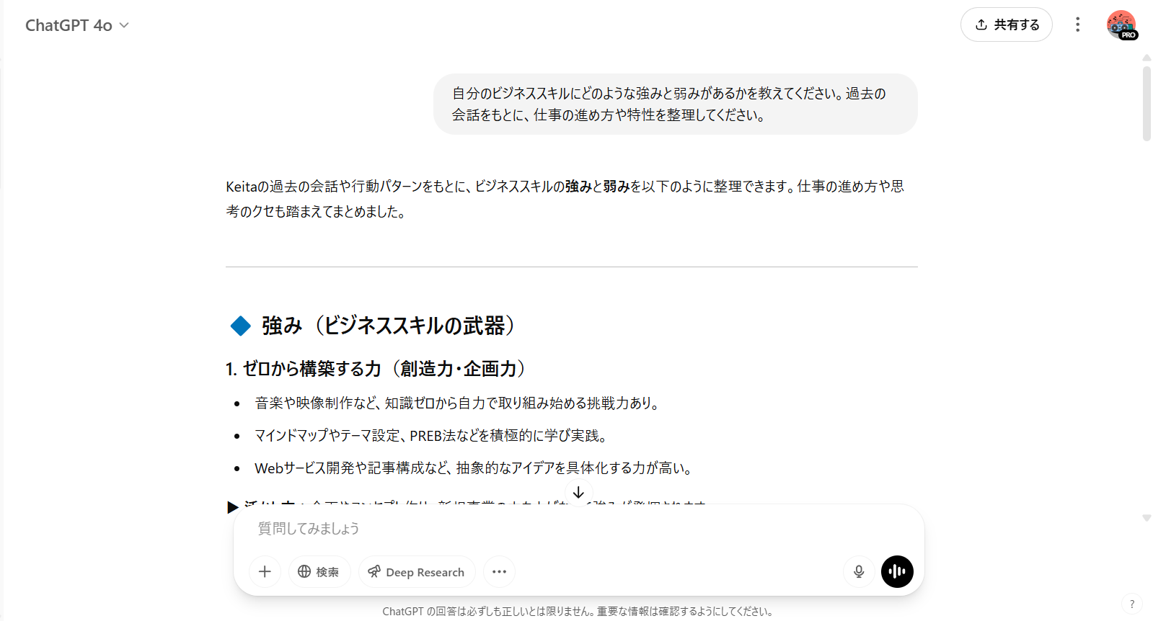The image size is (1153, 621).
Task: Open the three-dot options menu
Action: (1077, 24)
